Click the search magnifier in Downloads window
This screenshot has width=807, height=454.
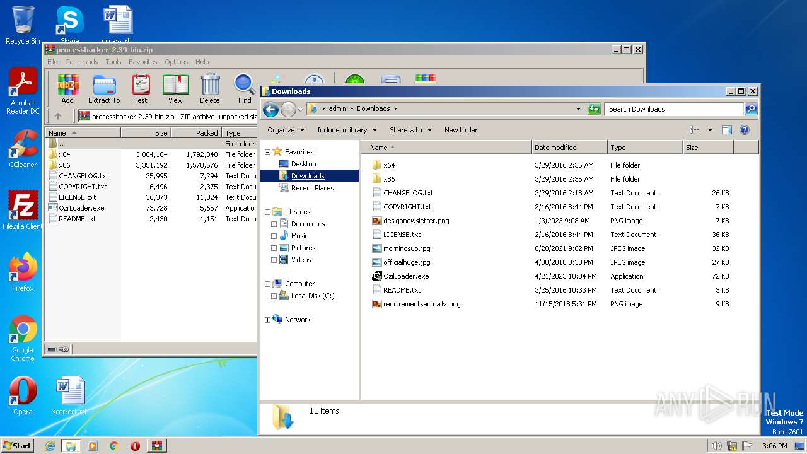[750, 109]
